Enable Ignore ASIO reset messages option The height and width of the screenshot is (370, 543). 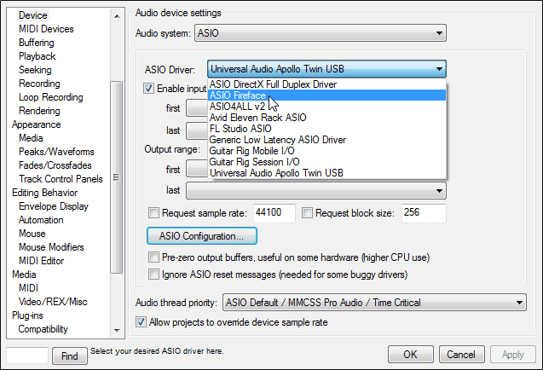(153, 275)
